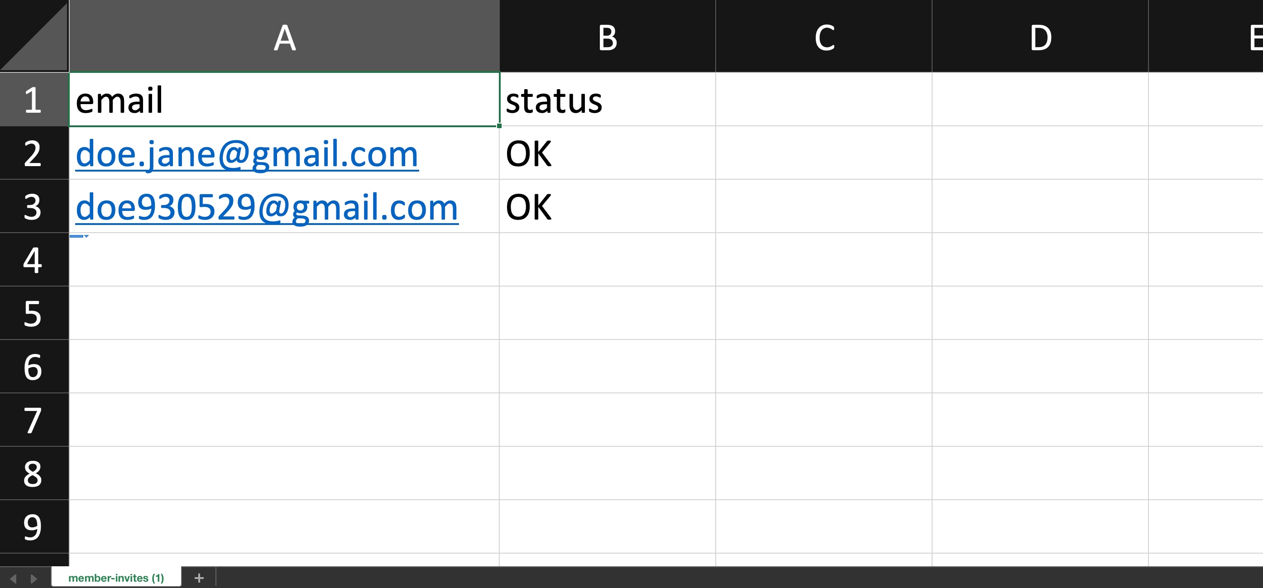Click the email header cell A1
Viewport: 1263px width, 588px height.
[x=284, y=100]
